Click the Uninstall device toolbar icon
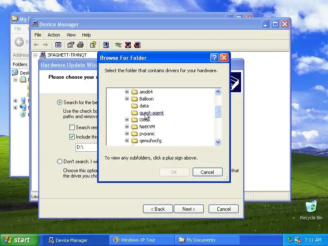 [x=128, y=45]
